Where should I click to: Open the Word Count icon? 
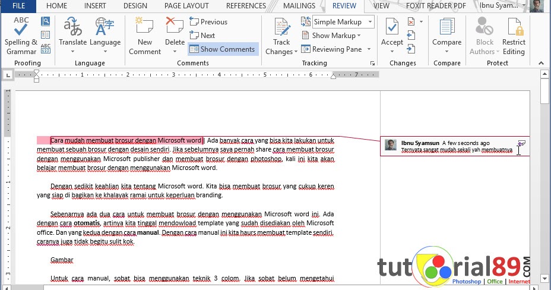click(x=45, y=48)
